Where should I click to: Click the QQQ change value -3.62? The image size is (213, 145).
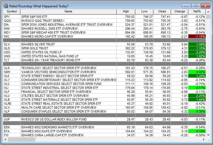pos(180,21)
